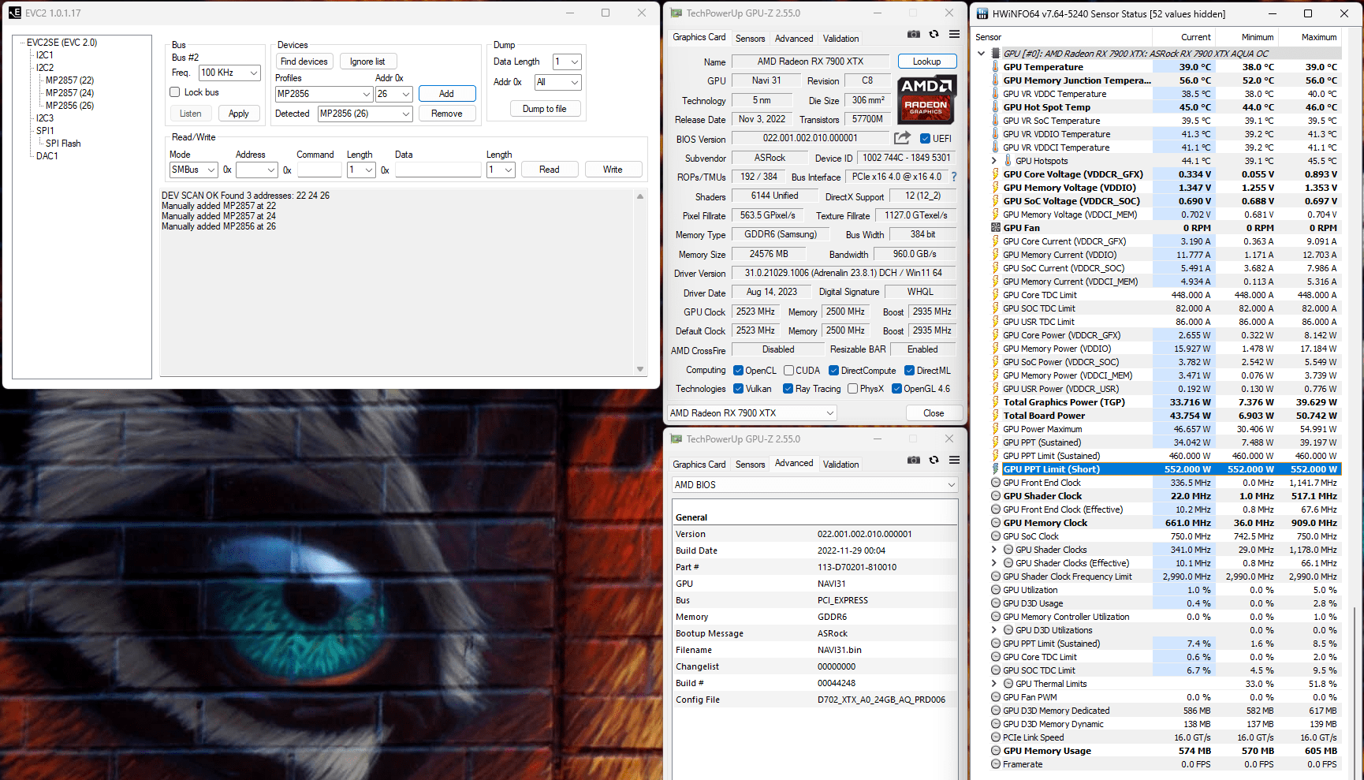1364x780 pixels.
Task: Click the EVC2 title bar app icon
Action: [15, 13]
